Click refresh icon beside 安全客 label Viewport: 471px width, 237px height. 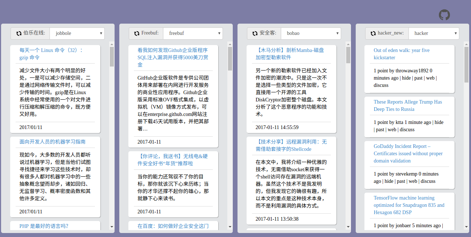(x=255, y=33)
